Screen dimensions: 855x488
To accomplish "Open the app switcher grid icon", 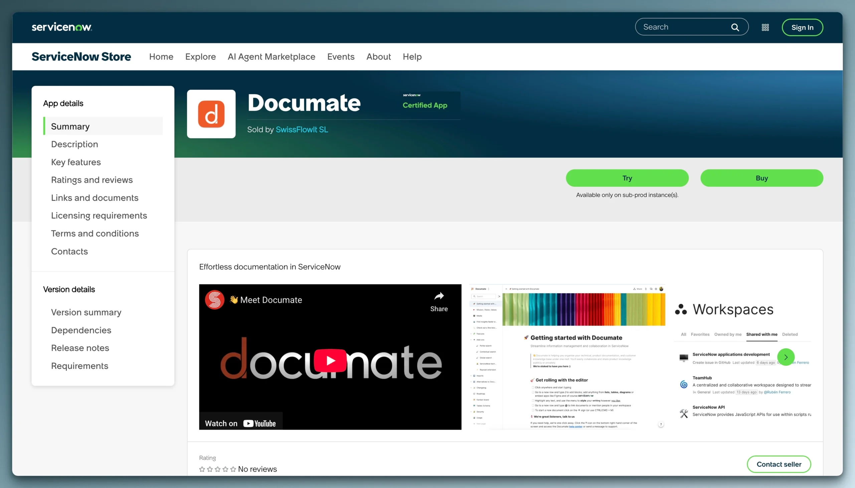I will click(765, 27).
